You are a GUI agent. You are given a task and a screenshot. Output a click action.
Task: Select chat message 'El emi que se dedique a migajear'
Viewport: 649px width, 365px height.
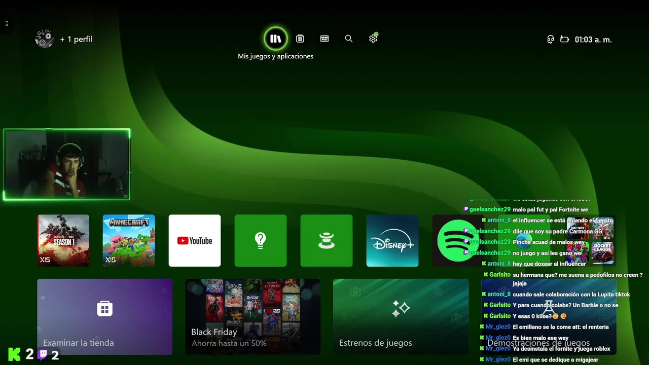pyautogui.click(x=555, y=360)
